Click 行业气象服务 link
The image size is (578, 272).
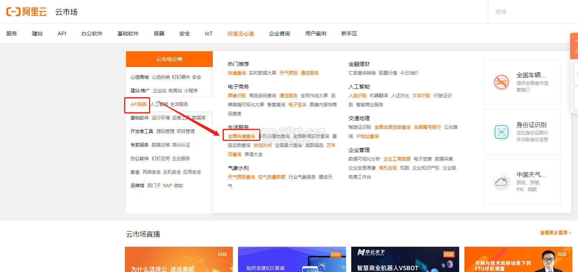point(302,177)
